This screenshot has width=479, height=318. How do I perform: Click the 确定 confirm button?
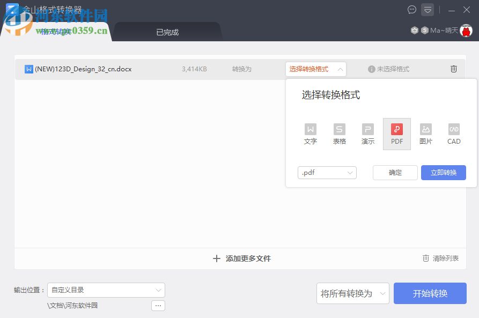pyautogui.click(x=395, y=172)
